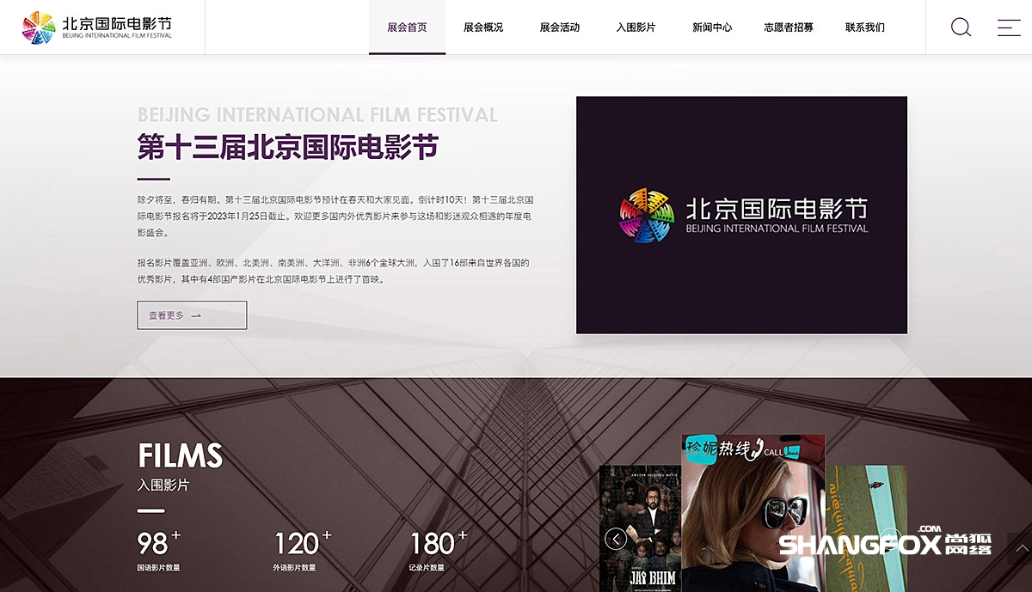Click the 入围影片 subtitle under FILMS

pos(163,485)
